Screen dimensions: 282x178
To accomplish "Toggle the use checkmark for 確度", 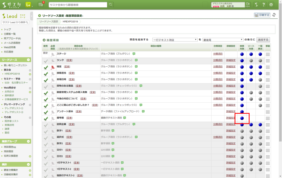I will [46, 67].
